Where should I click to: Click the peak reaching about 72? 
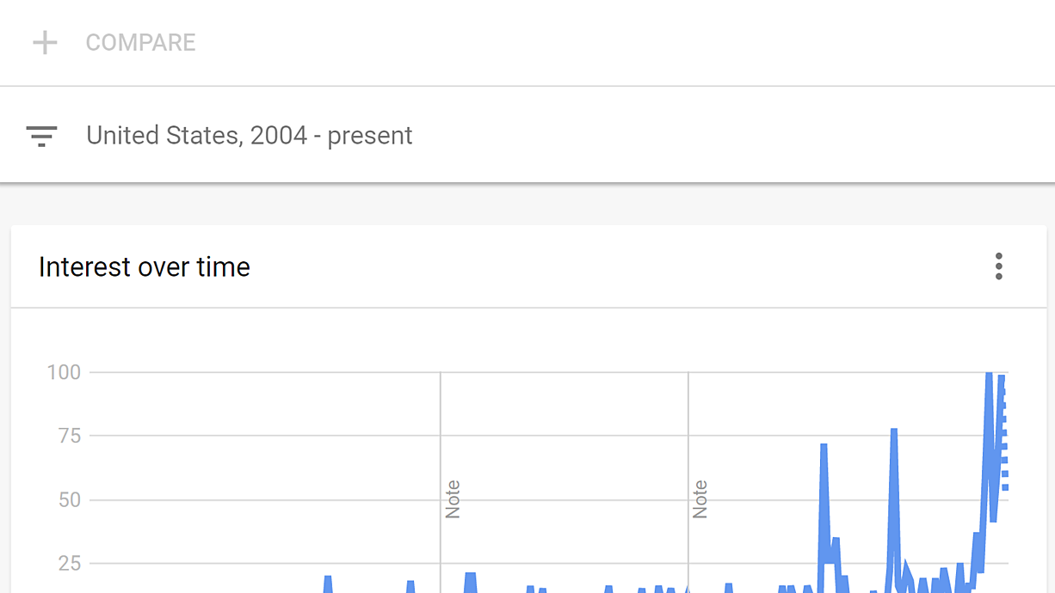[x=824, y=446]
